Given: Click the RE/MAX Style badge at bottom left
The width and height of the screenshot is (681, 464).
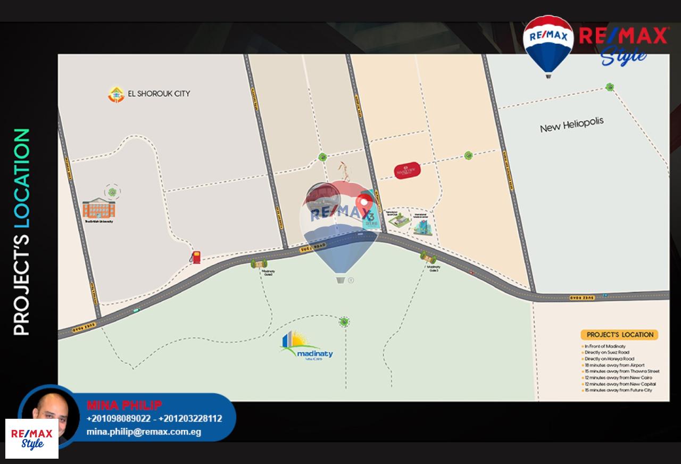Looking at the screenshot, I should (x=32, y=438).
